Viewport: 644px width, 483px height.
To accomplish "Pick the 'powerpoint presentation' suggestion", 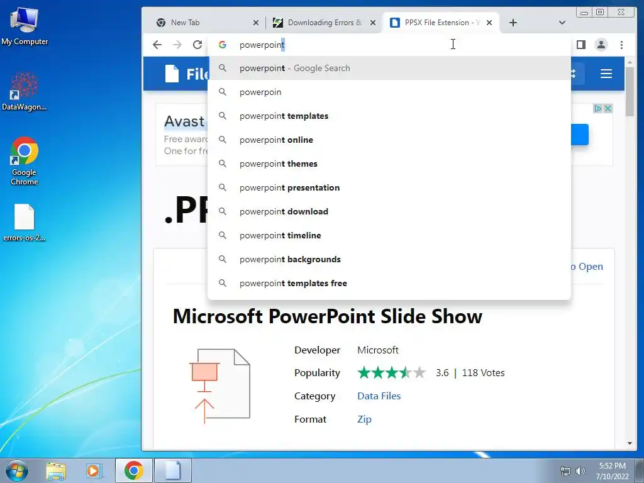I will (x=389, y=187).
